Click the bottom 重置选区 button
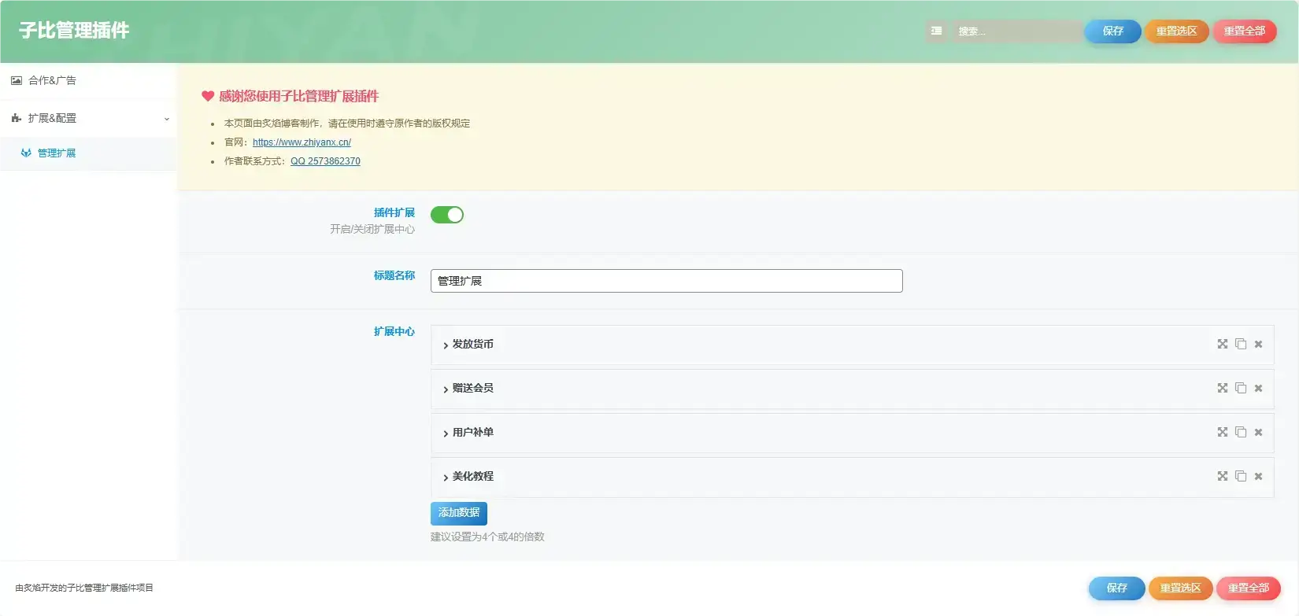 tap(1180, 588)
